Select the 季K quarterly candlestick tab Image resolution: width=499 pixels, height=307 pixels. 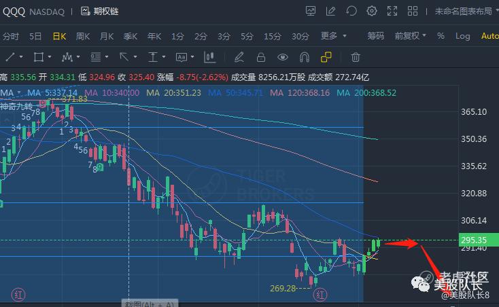pos(130,36)
